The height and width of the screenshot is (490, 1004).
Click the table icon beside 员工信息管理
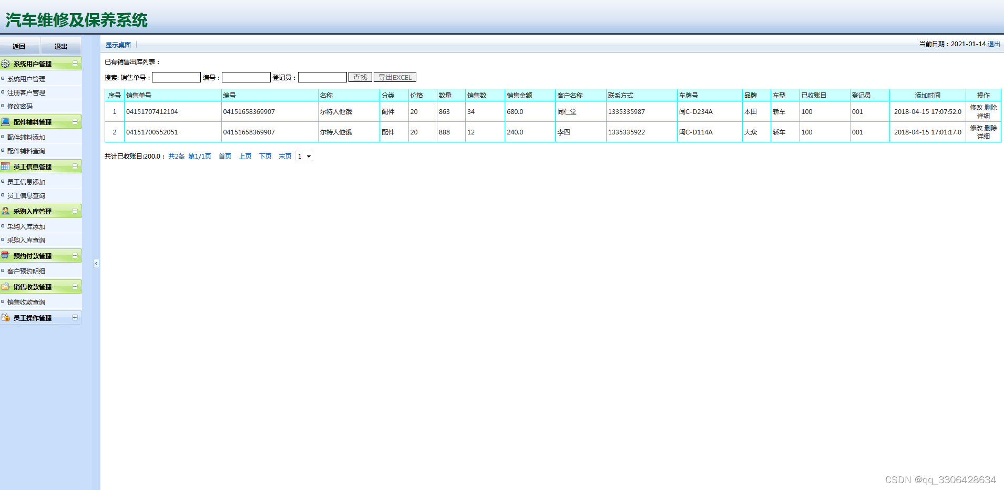pos(5,166)
